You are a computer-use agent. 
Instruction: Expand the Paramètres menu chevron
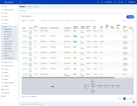coord(16,86)
